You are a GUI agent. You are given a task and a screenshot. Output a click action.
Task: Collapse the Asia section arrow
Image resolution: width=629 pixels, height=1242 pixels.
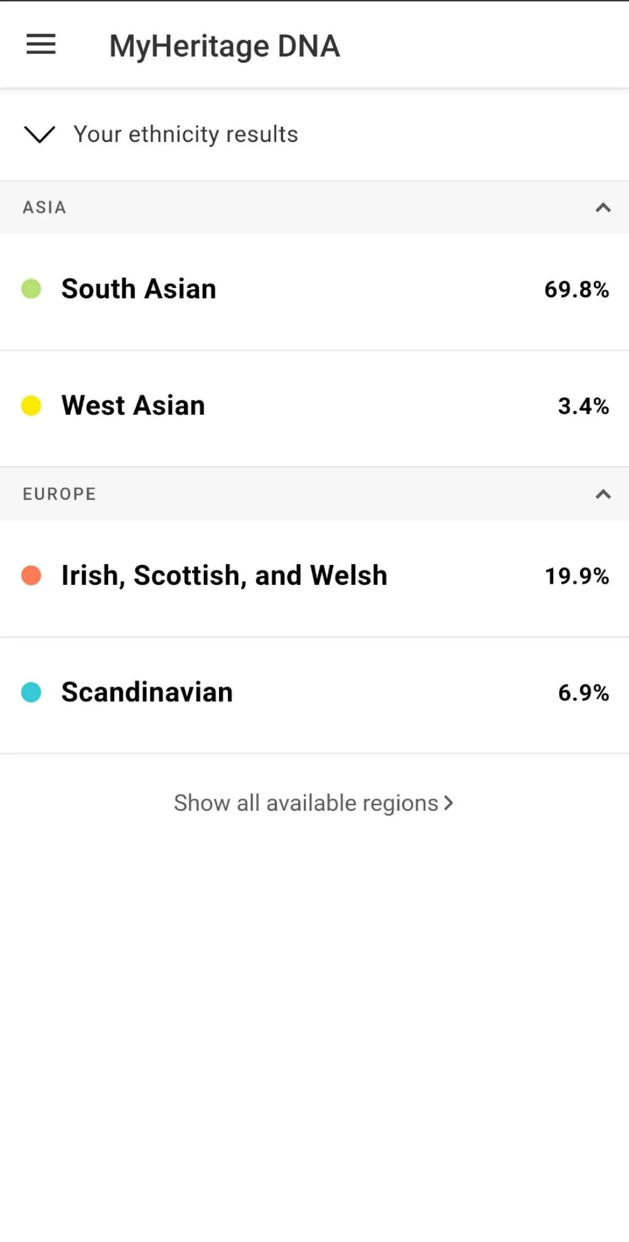(603, 208)
